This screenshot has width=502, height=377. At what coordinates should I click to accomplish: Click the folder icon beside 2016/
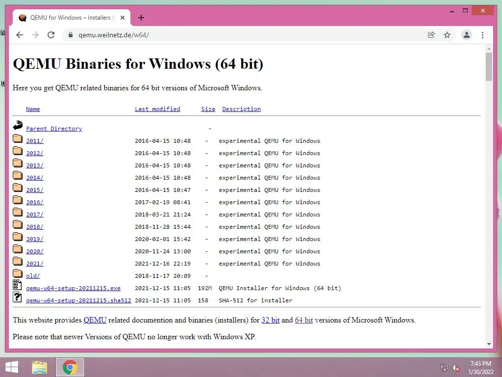pos(18,200)
